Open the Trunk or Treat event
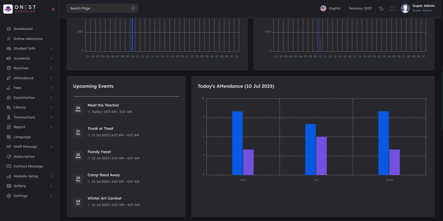This screenshot has height=221, width=443. pos(101,129)
